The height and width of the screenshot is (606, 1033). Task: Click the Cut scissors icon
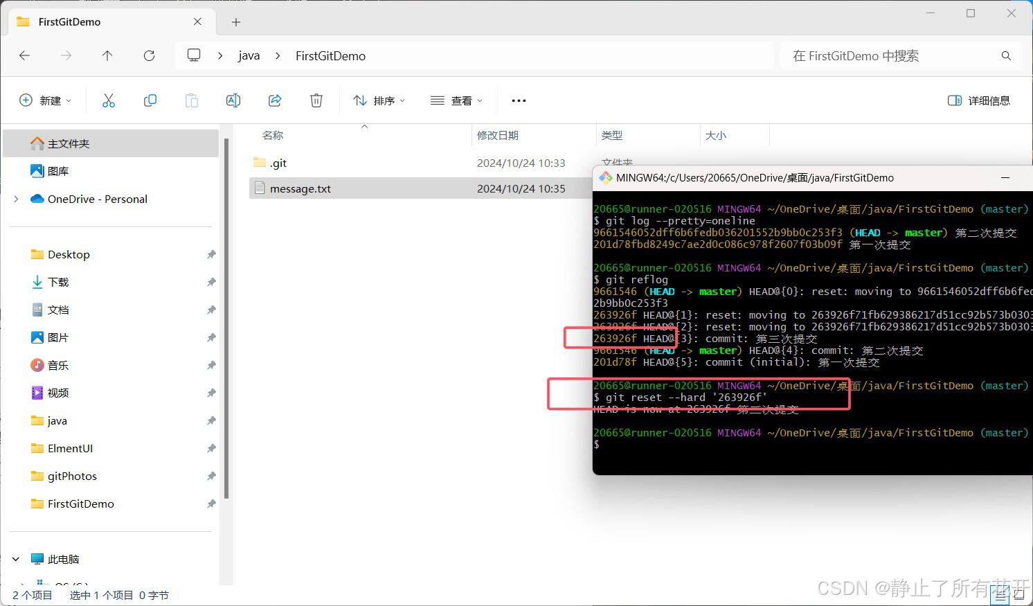109,100
